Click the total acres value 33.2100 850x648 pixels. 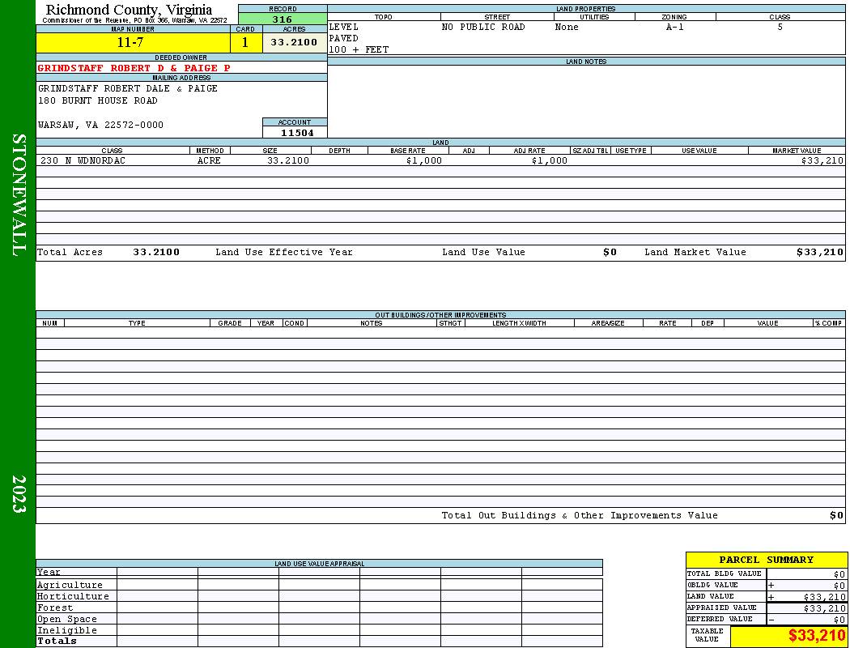coord(156,252)
